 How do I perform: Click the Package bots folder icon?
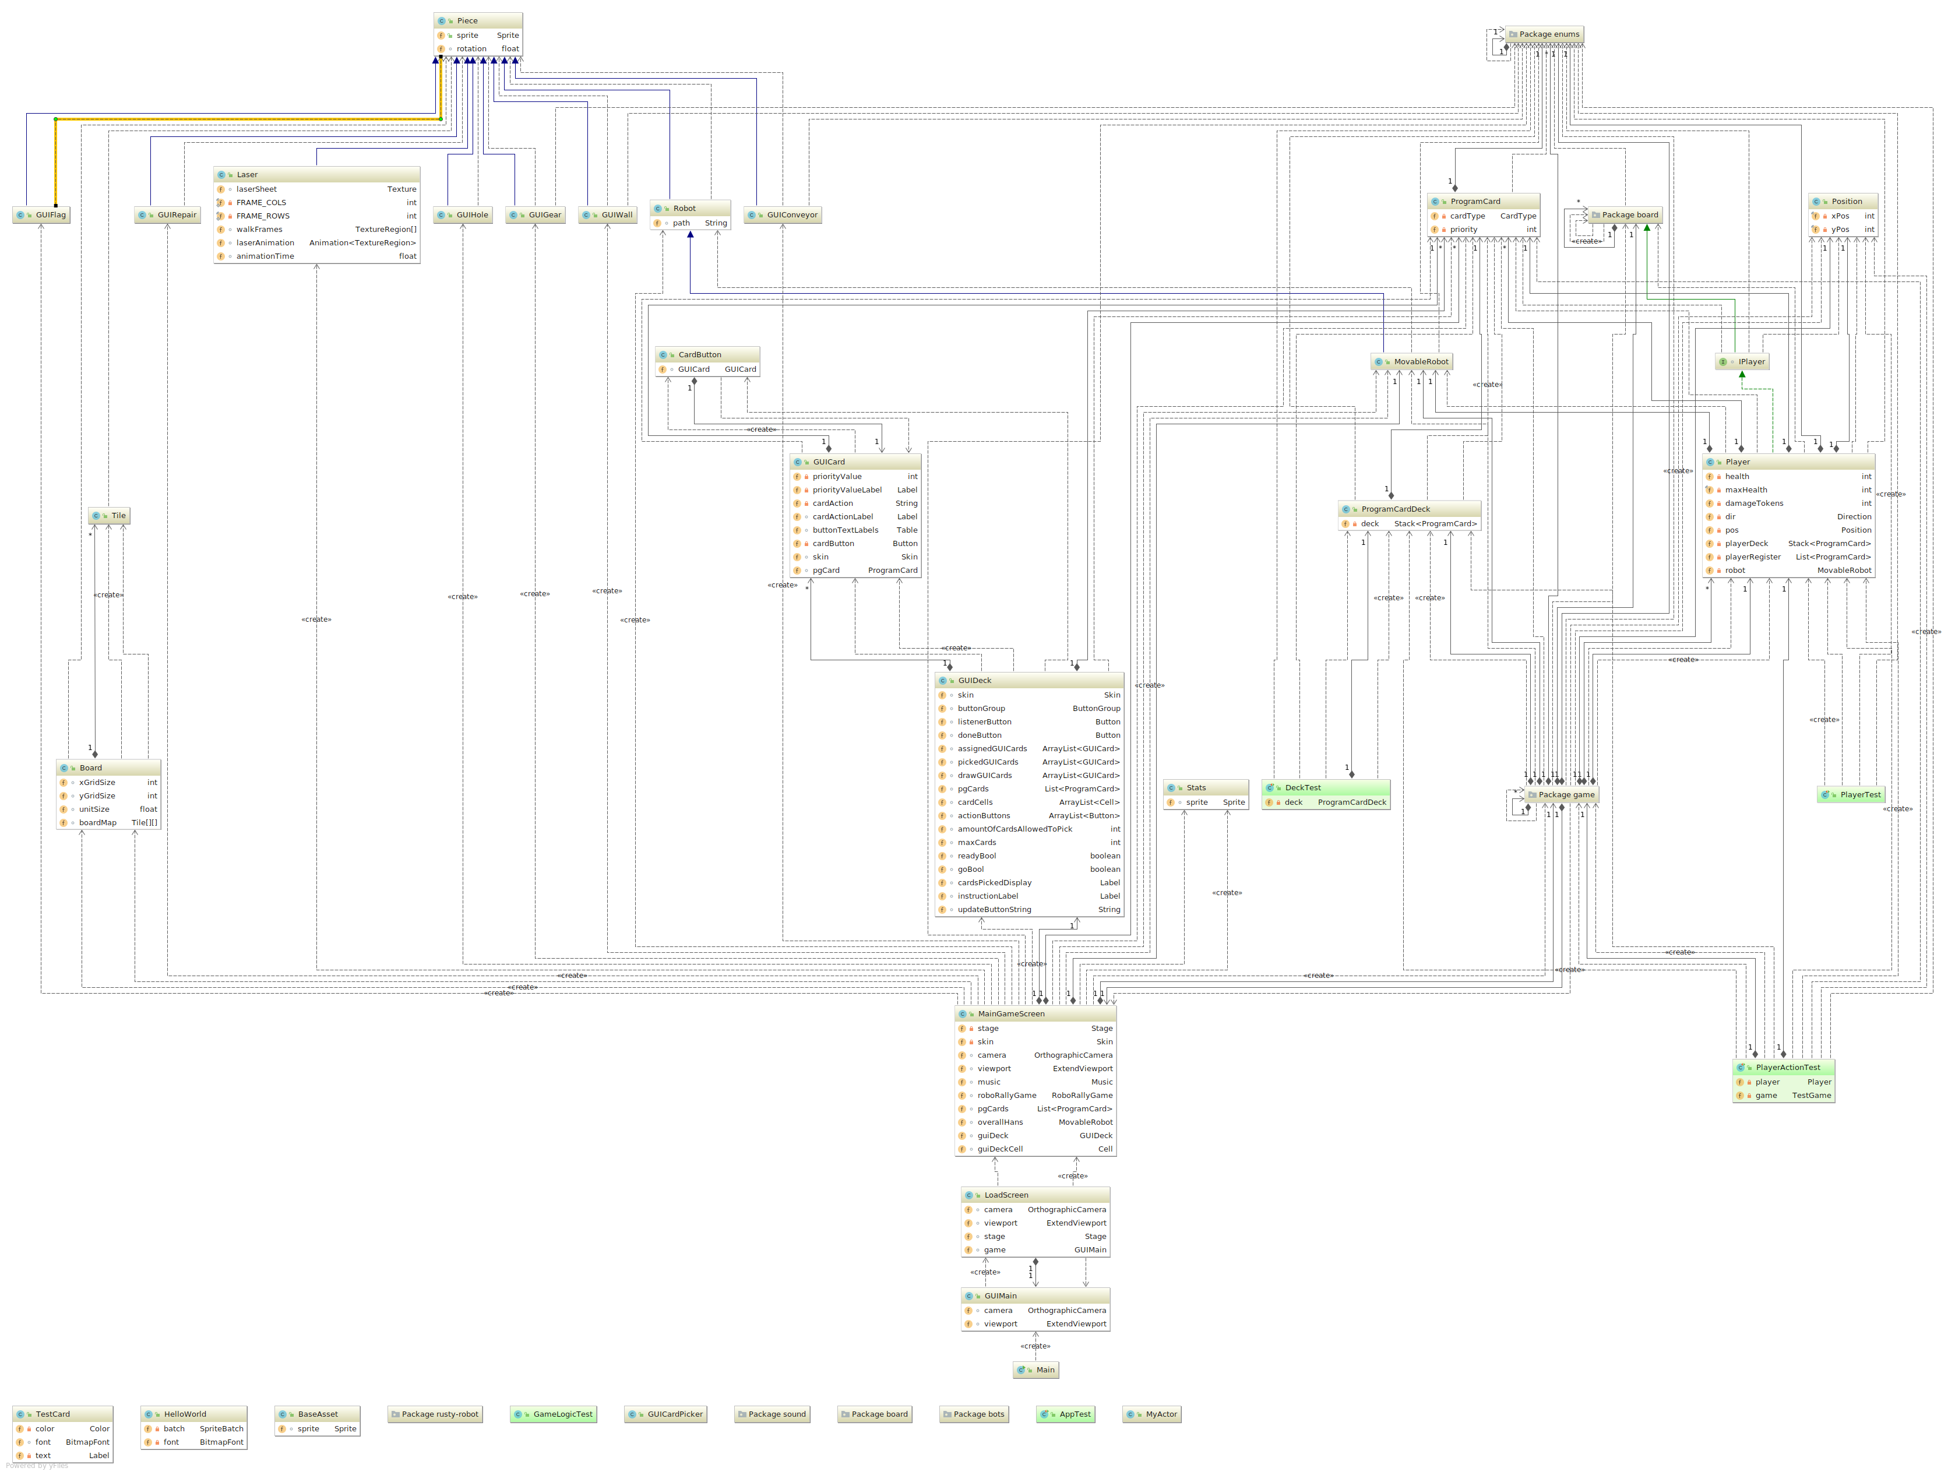click(947, 1414)
